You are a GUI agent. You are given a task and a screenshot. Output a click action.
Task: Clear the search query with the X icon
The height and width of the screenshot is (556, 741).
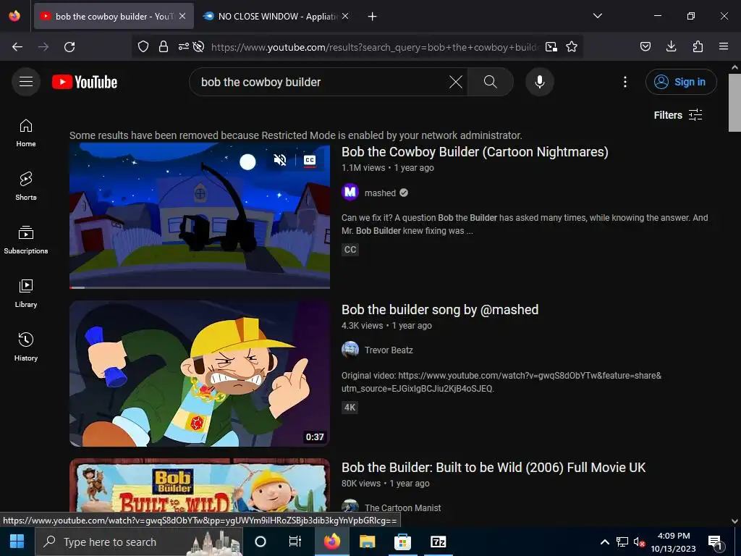pyautogui.click(x=456, y=82)
